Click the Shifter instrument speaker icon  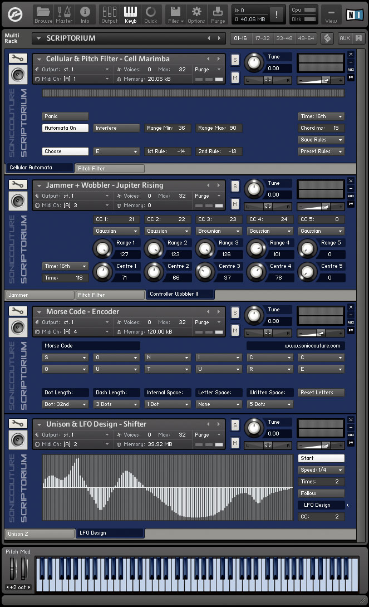coord(18,440)
